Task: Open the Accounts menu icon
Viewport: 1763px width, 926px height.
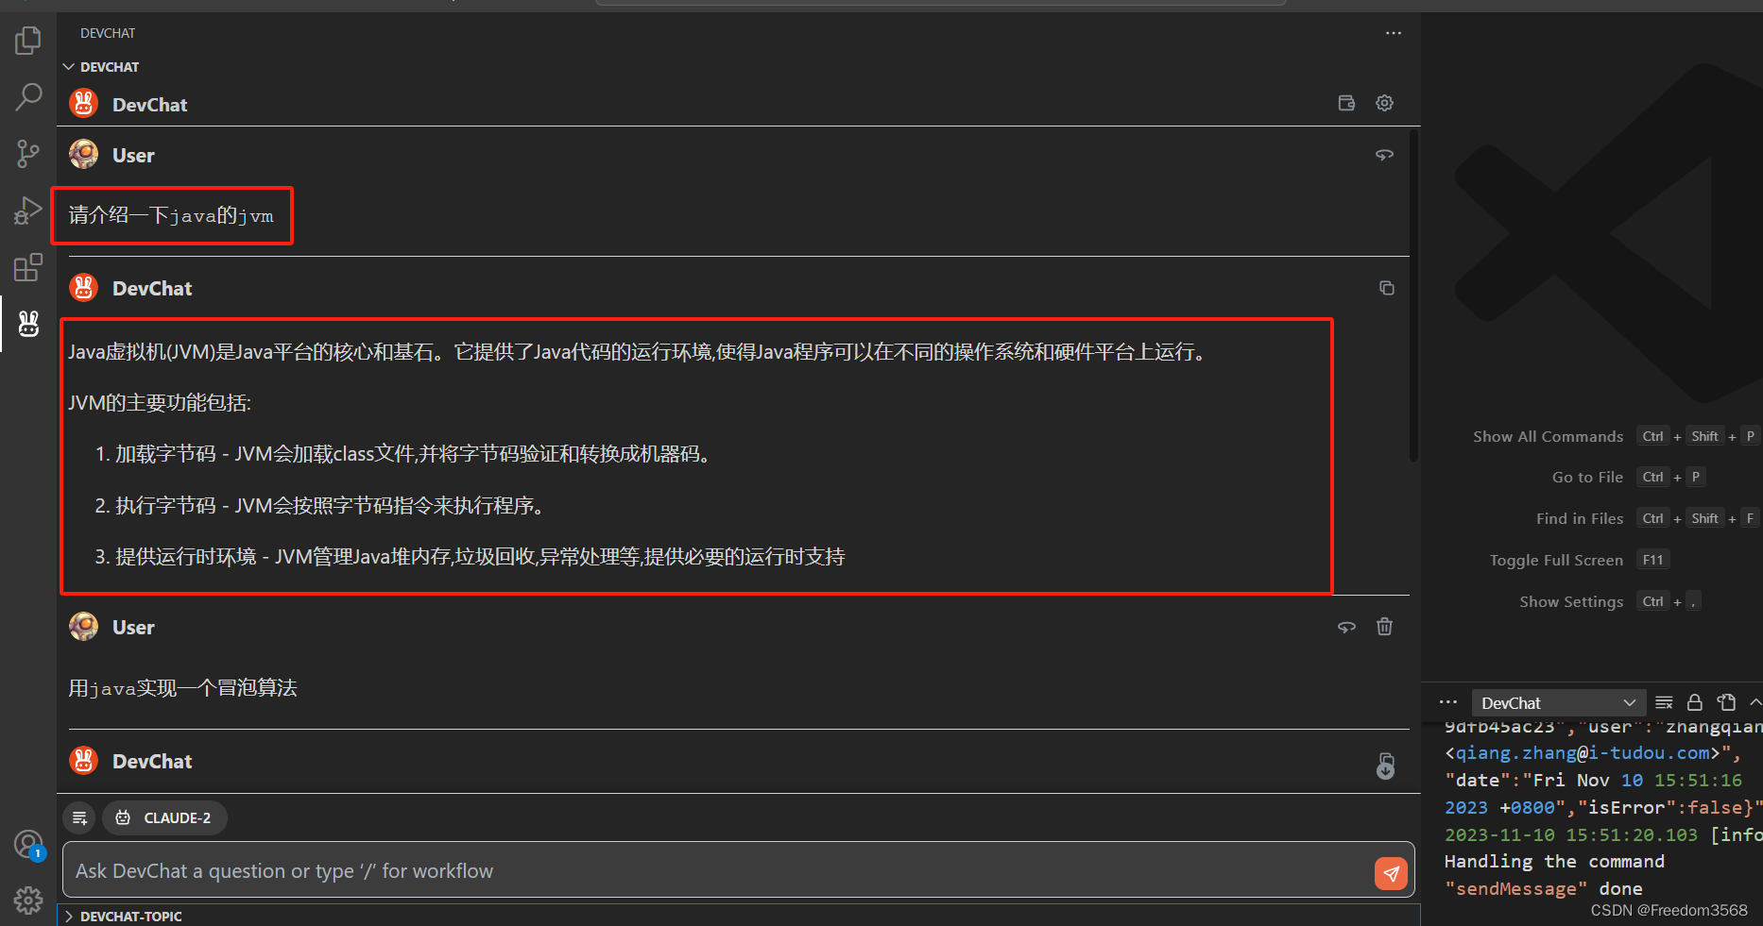Action: pyautogui.click(x=28, y=844)
